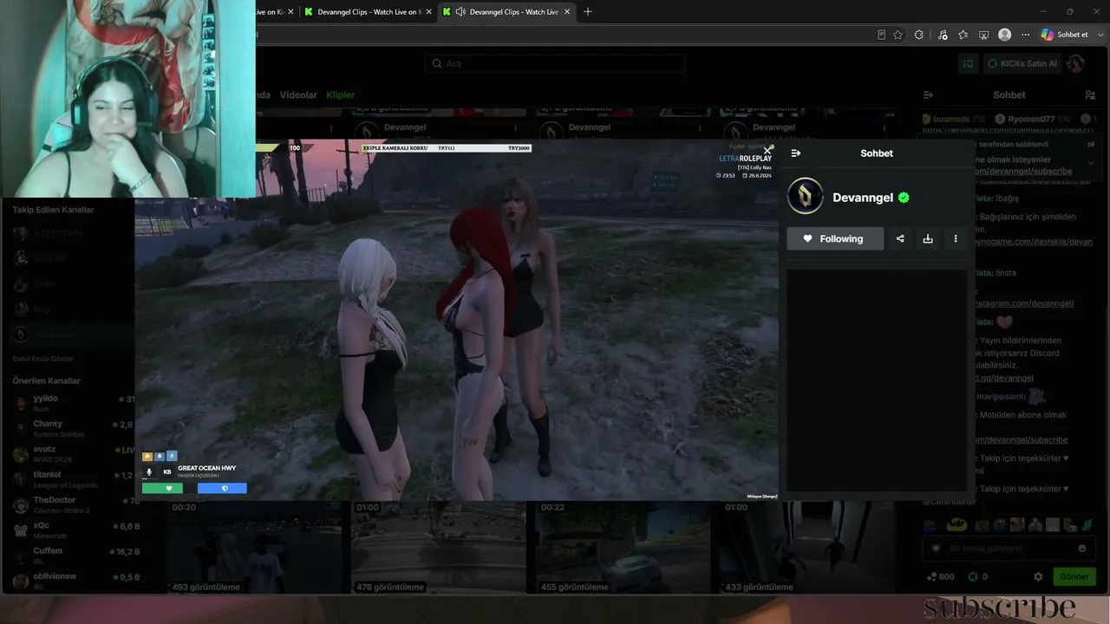Share the clip using the share icon
The image size is (1110, 624).
[x=900, y=238]
